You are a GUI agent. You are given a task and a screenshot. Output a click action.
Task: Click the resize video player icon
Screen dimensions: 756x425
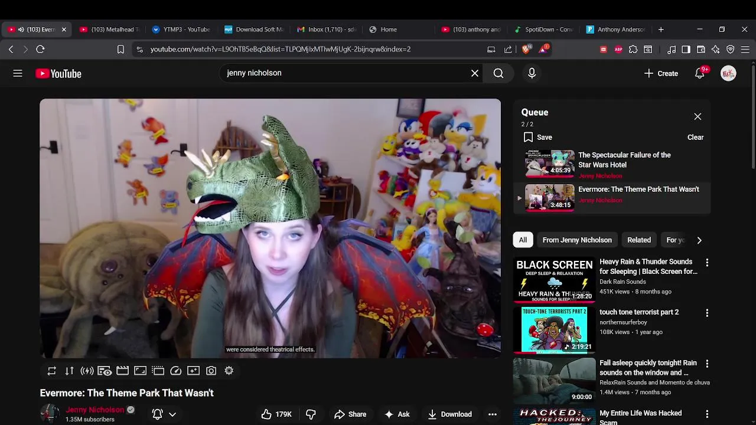(x=140, y=371)
